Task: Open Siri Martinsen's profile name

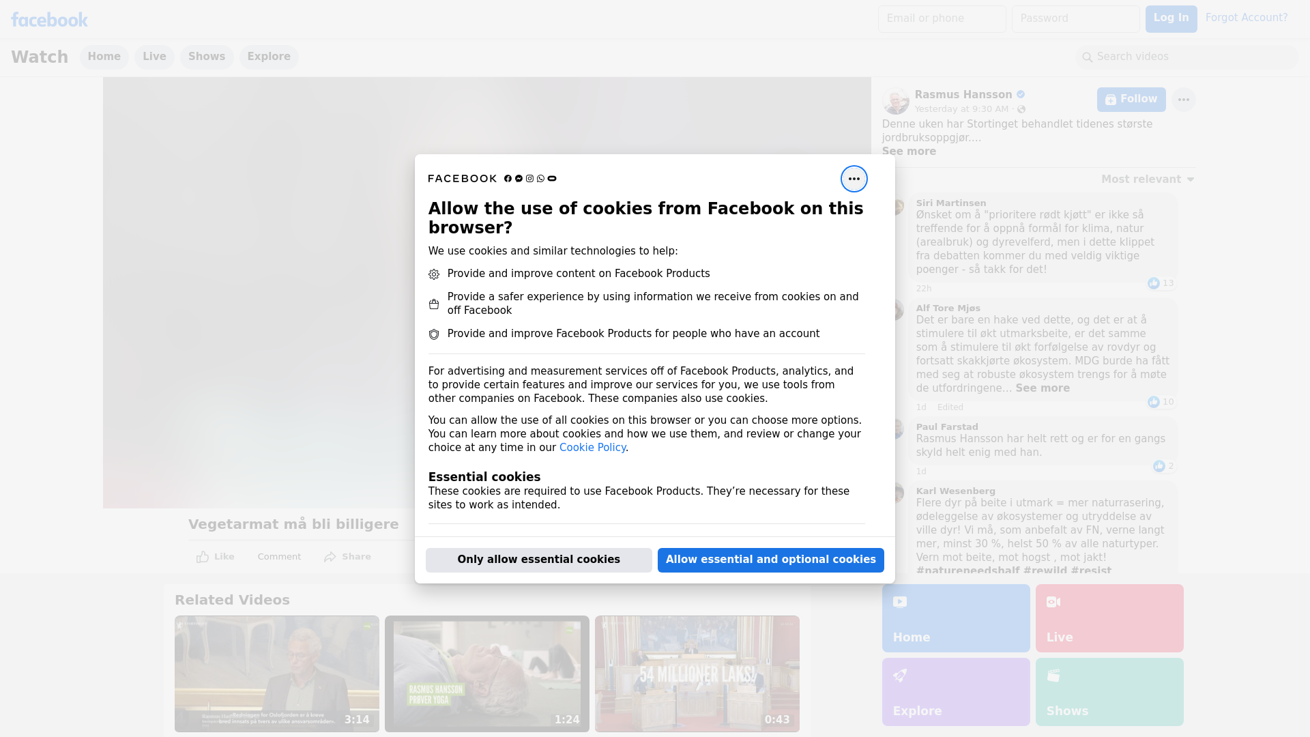Action: click(x=951, y=203)
